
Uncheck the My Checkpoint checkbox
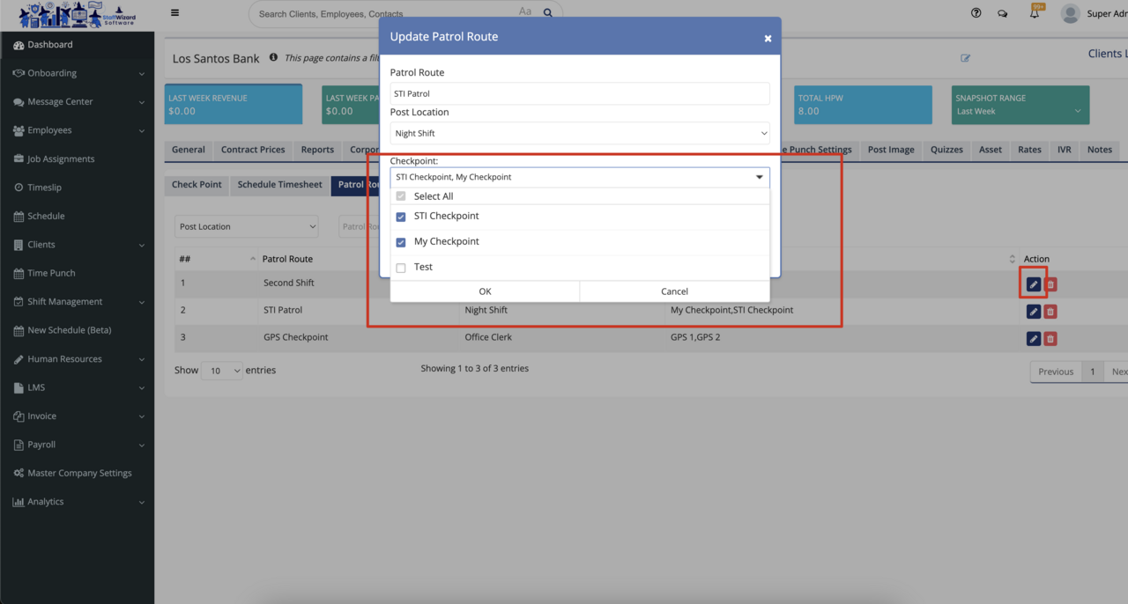[x=401, y=242]
